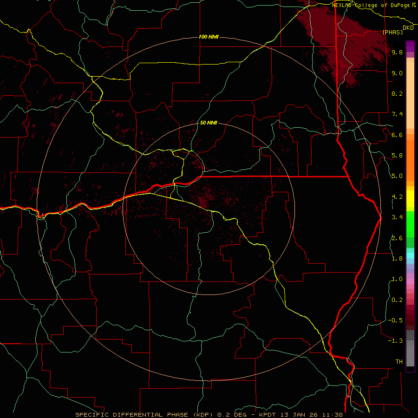The width and height of the screenshot is (418, 418).
Task: Click the TH threshold label
Action: pyautogui.click(x=399, y=362)
